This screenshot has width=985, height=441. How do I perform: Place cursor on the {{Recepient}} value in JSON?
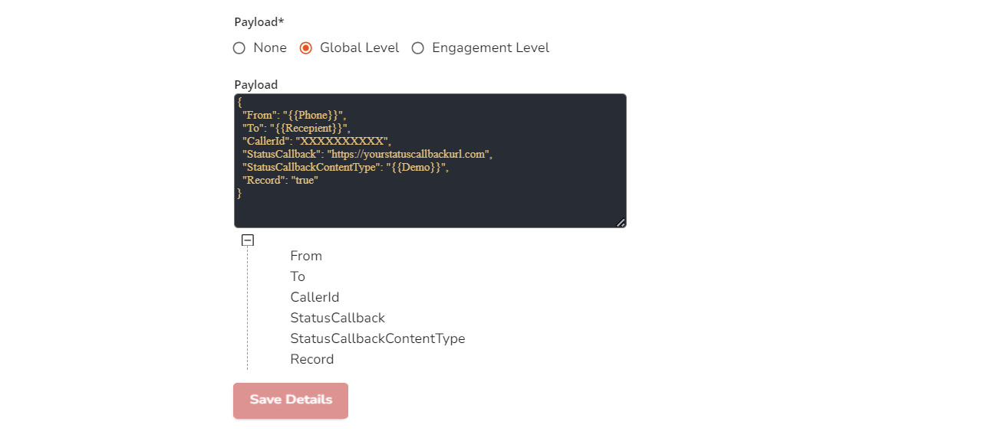coord(309,128)
